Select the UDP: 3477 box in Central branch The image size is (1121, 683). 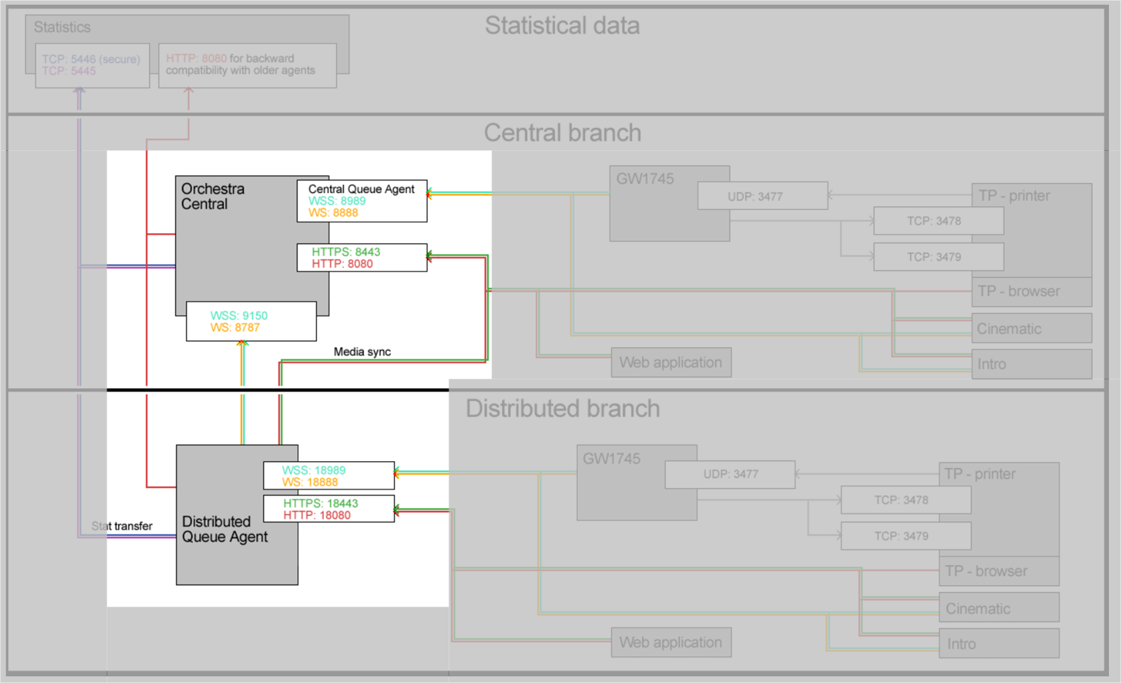(x=762, y=196)
